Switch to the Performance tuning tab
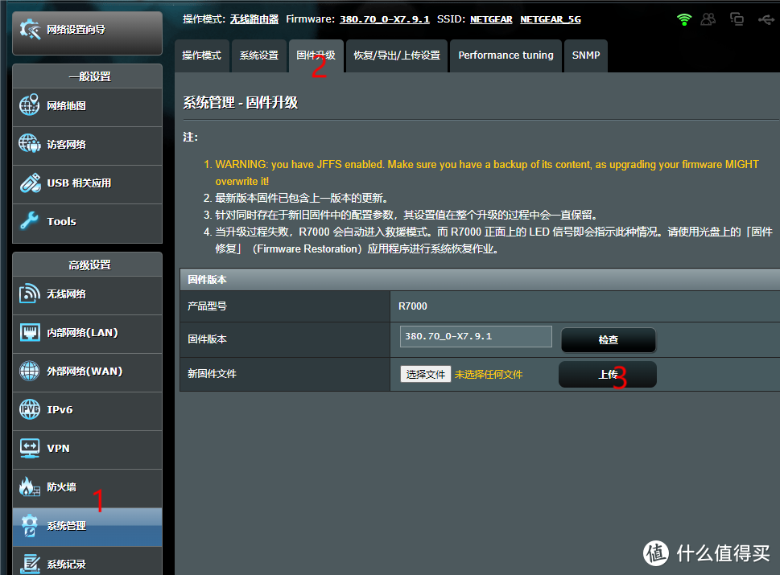Viewport: 780px width, 575px height. click(x=506, y=55)
